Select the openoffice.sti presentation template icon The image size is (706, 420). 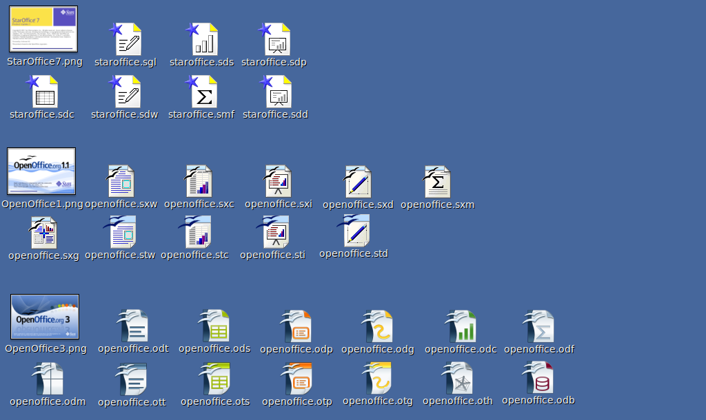(273, 232)
